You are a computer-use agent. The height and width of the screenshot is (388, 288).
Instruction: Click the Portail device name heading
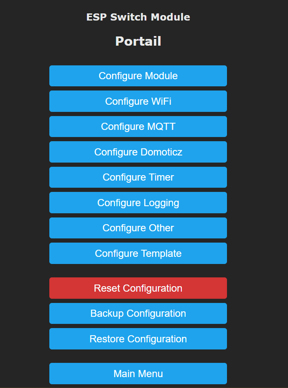click(138, 41)
